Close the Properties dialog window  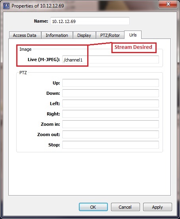168,4
